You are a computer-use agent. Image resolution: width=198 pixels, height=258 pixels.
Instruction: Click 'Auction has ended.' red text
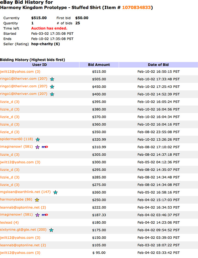(49, 28)
